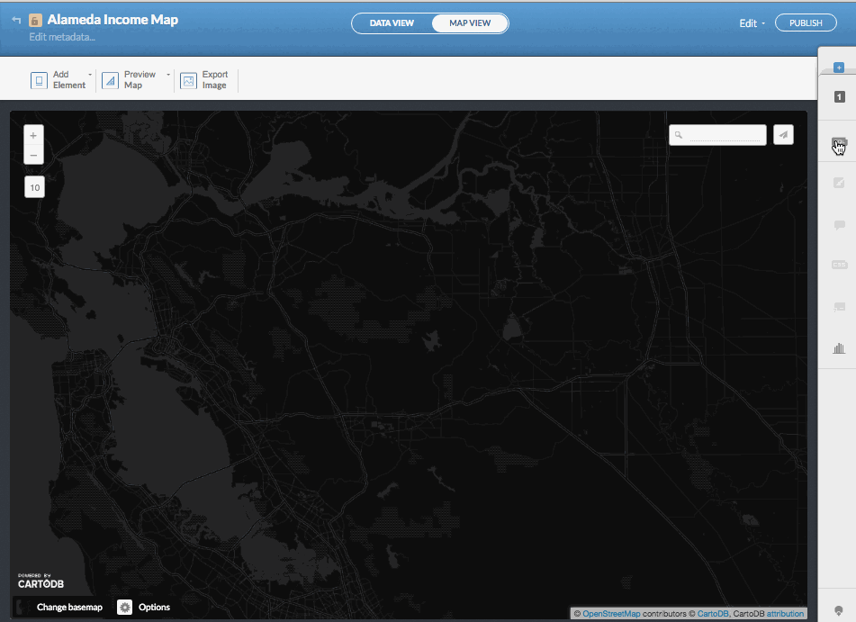This screenshot has width=856, height=622.
Task: Open the CSS editor panel
Action: coord(838,265)
